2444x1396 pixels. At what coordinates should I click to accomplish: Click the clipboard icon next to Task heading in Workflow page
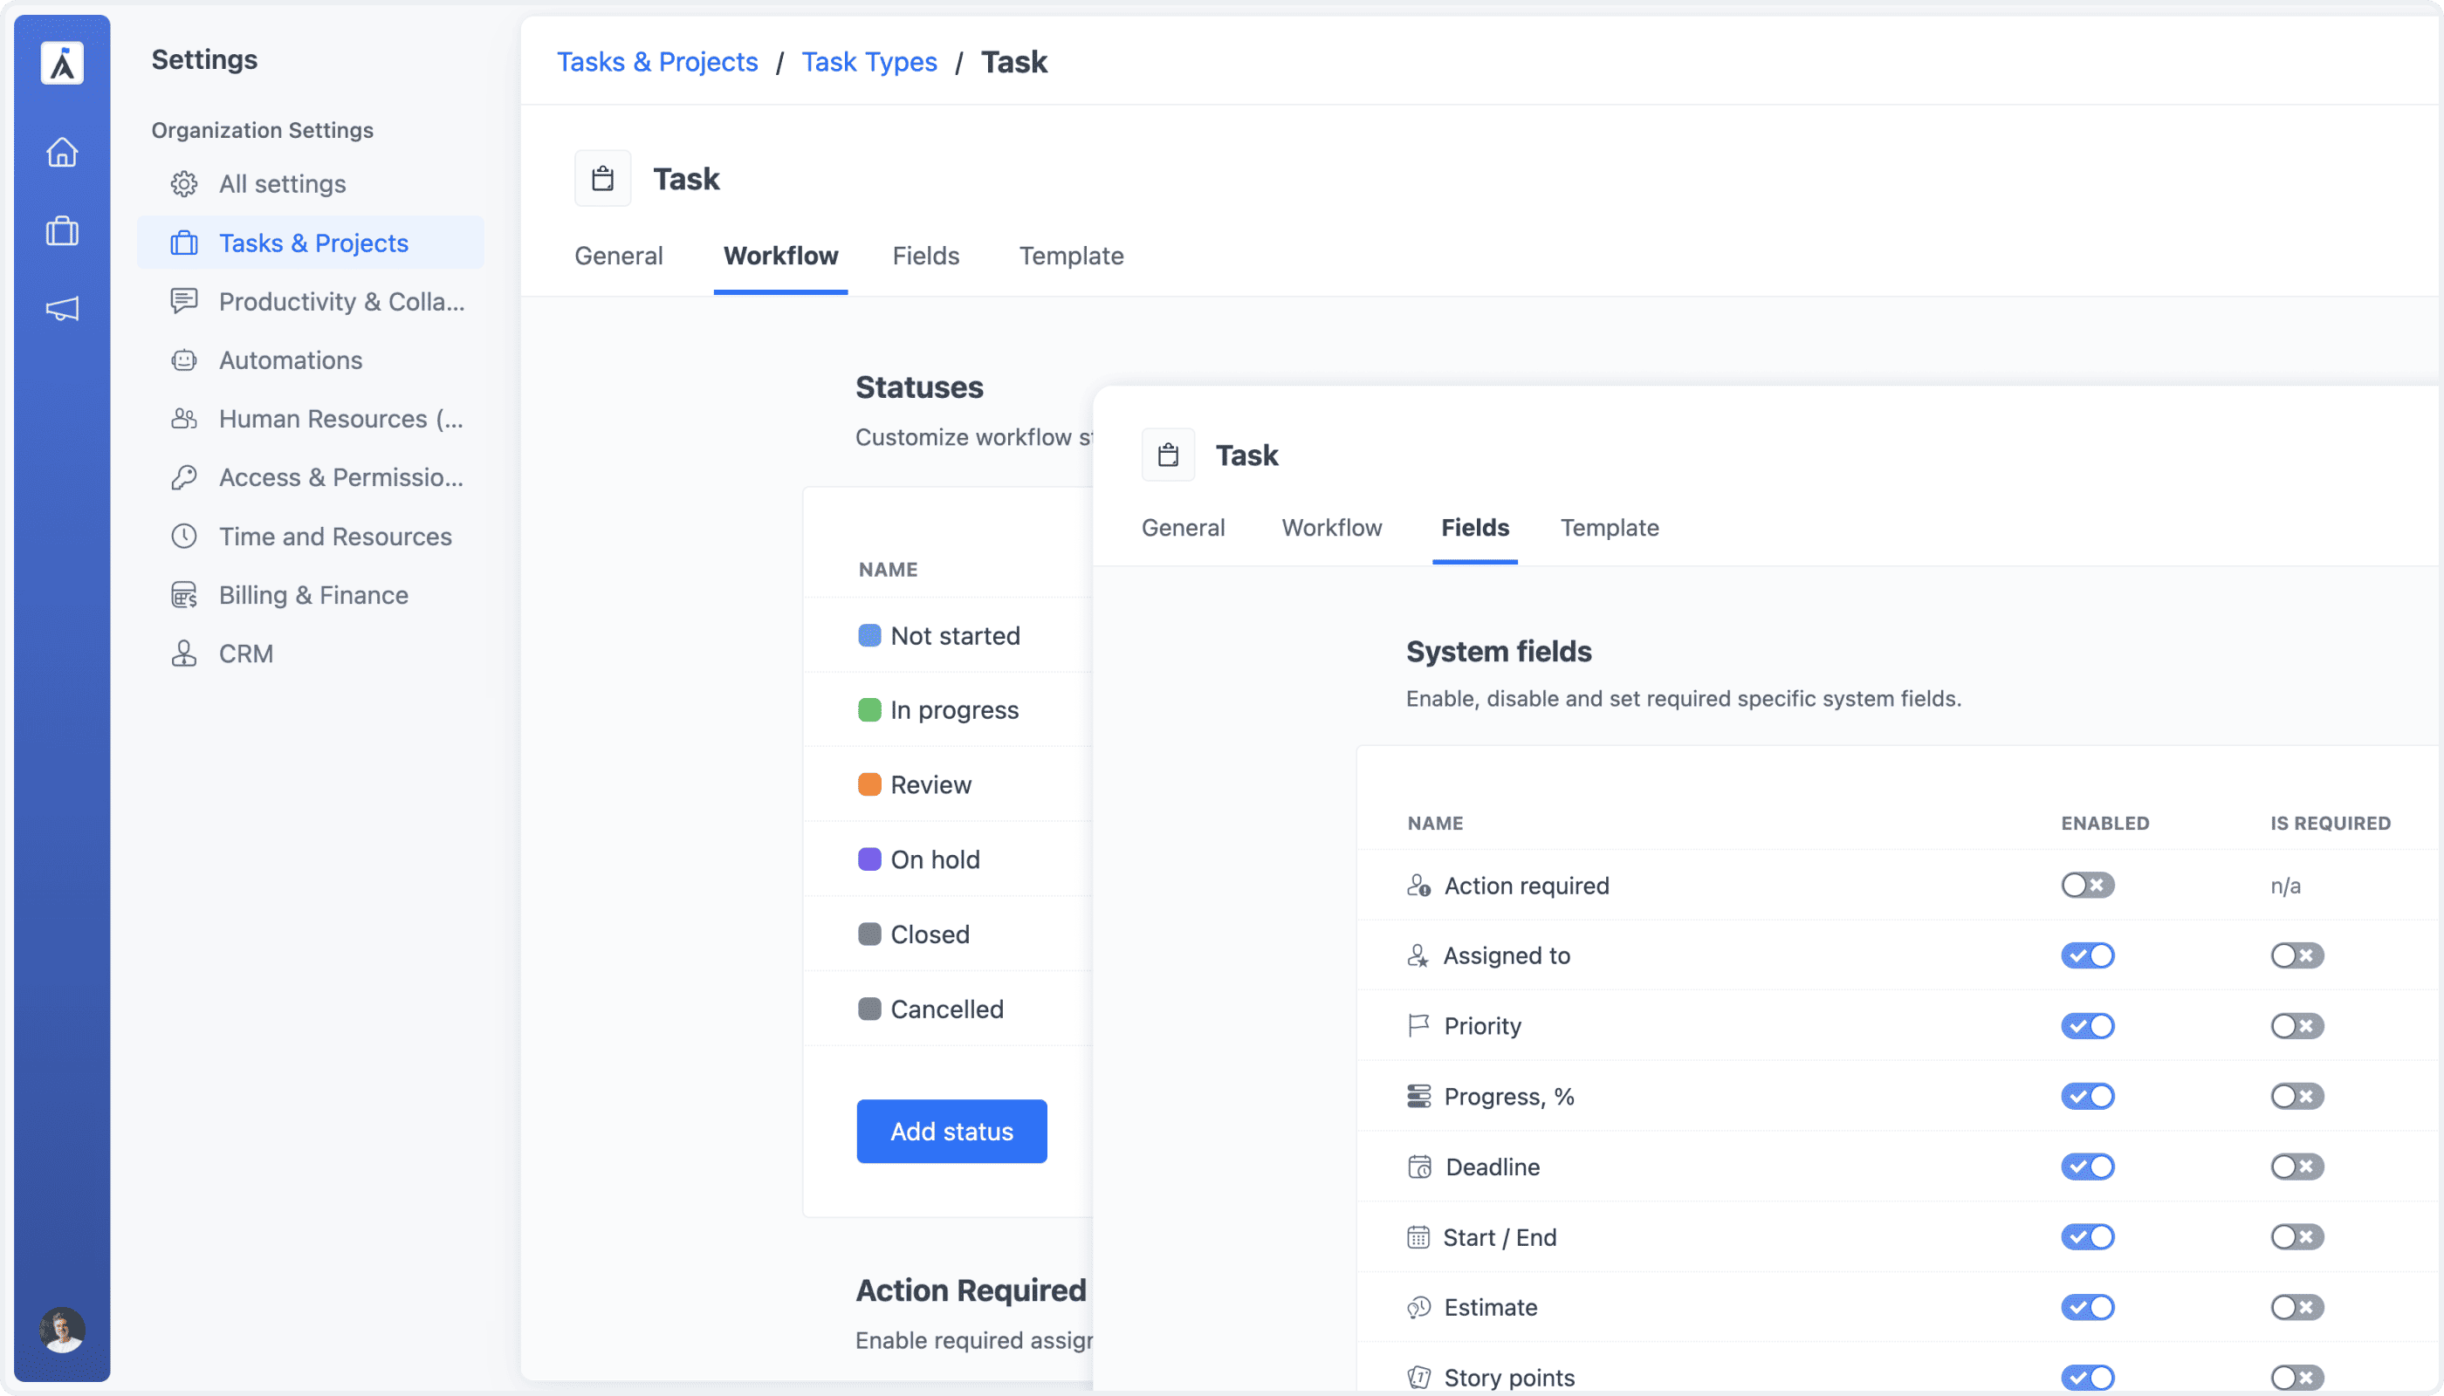point(602,178)
